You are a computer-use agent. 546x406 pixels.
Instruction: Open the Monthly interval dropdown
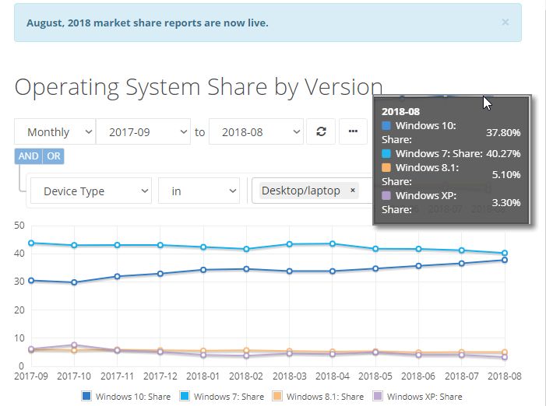pos(55,131)
